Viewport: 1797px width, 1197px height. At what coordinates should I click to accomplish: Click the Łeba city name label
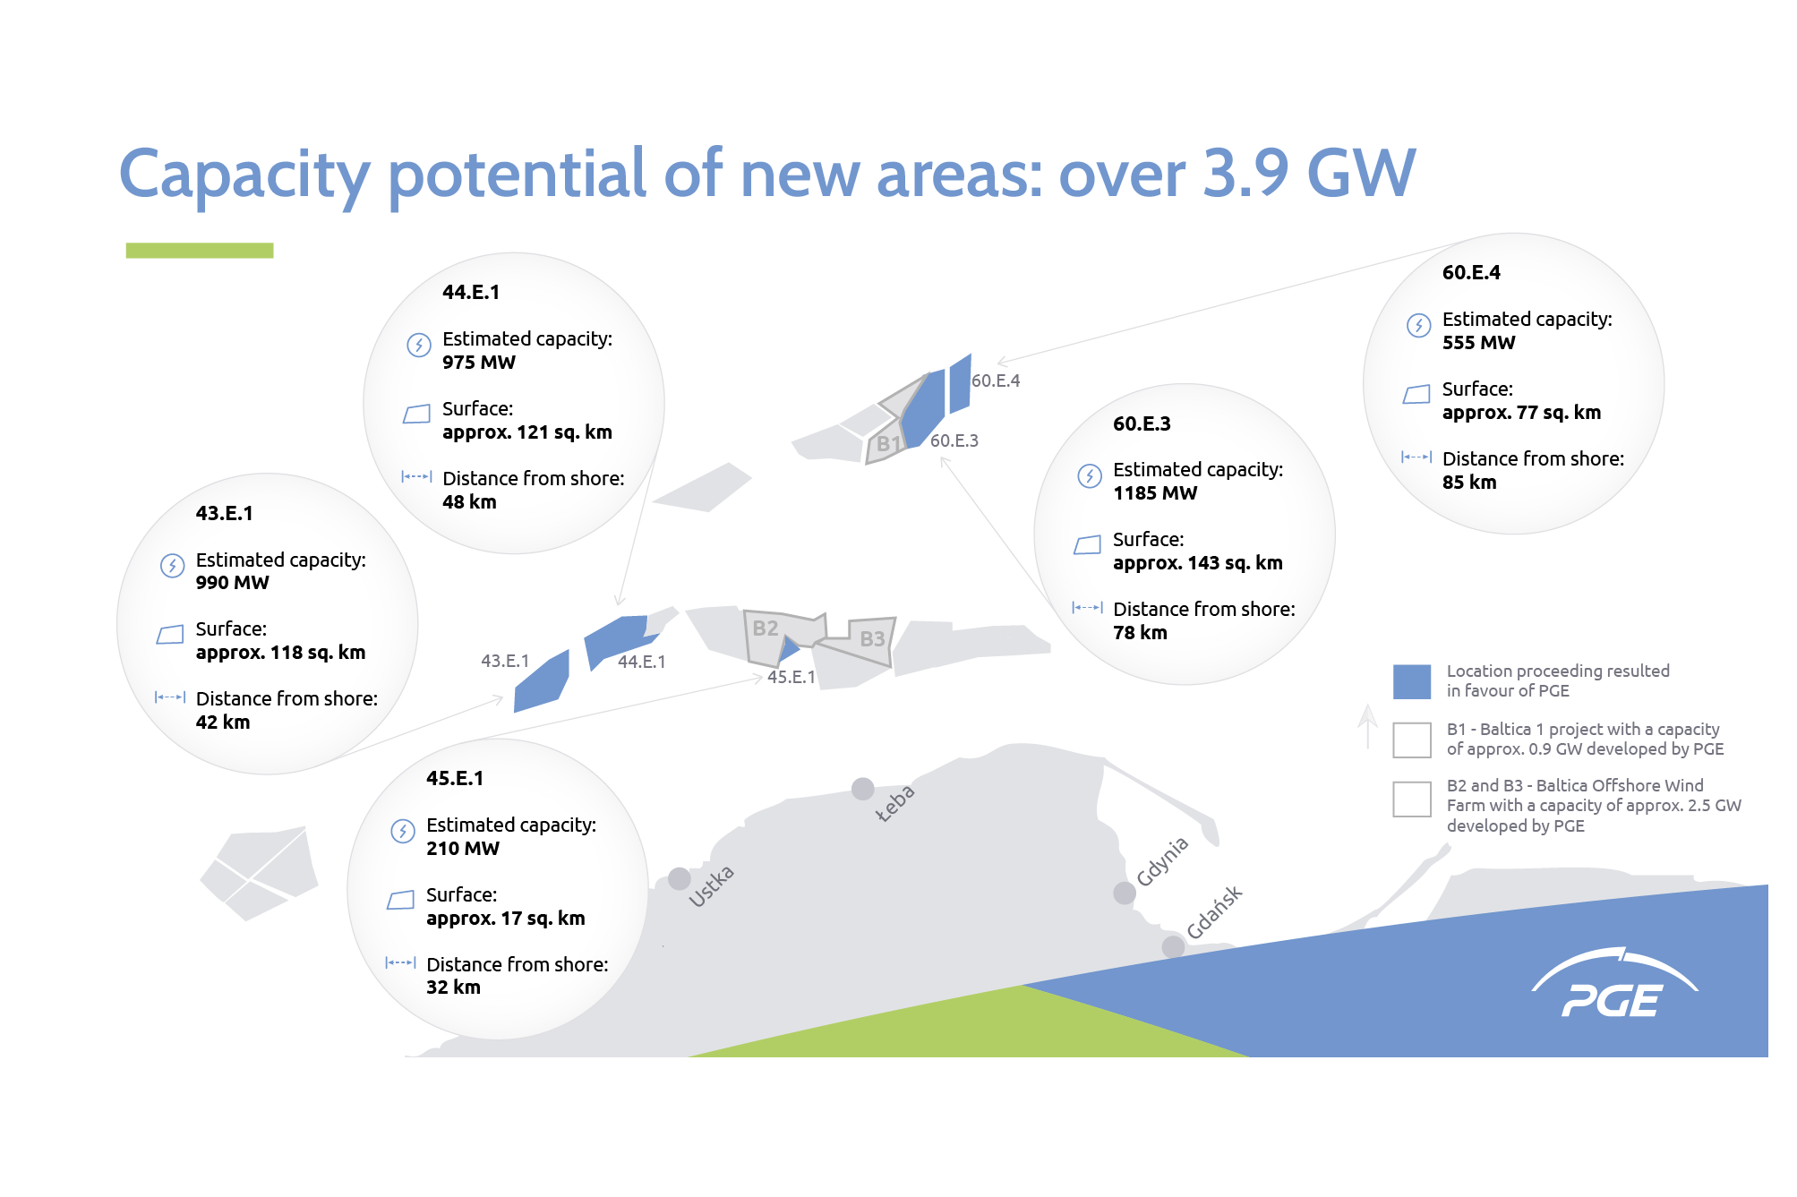coord(894,803)
